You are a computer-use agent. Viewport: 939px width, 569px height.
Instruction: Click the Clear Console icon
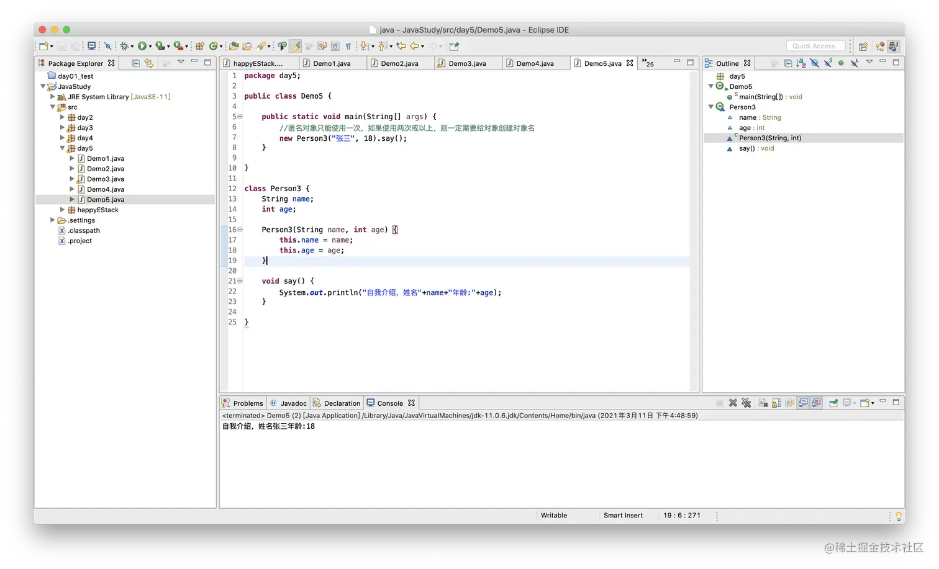click(763, 403)
